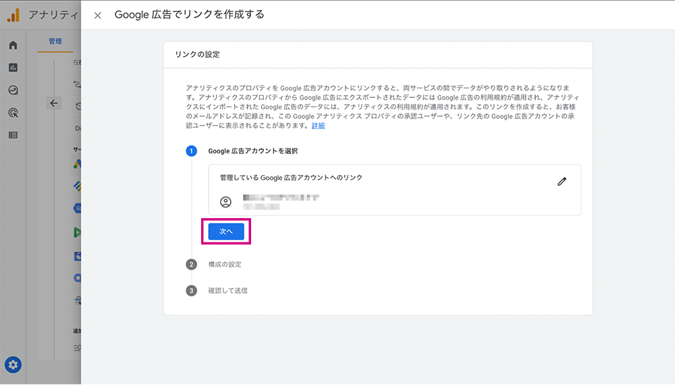This screenshot has height=385, width=675.
Task: Edit the selected Google Ads account with pencil icon
Action: click(x=562, y=182)
